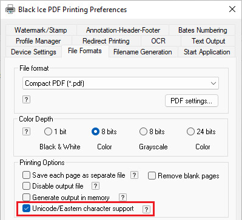Close the Printing Preferences dialog
The height and width of the screenshot is (220, 242).
click(x=232, y=9)
